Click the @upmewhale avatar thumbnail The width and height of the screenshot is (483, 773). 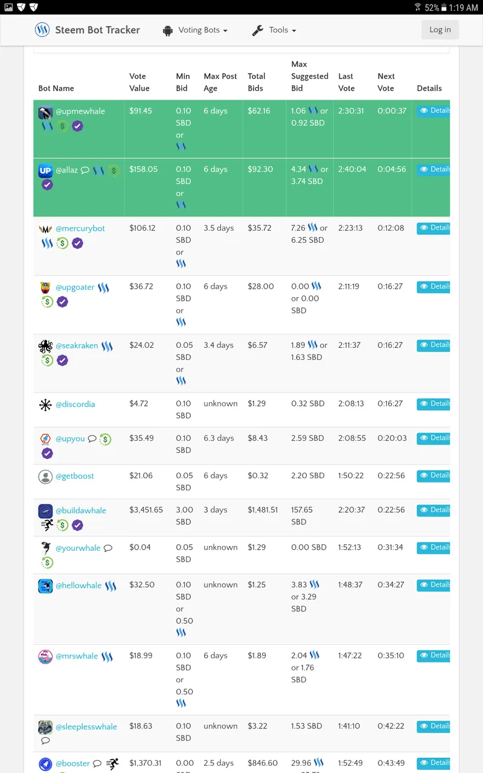[x=45, y=112]
